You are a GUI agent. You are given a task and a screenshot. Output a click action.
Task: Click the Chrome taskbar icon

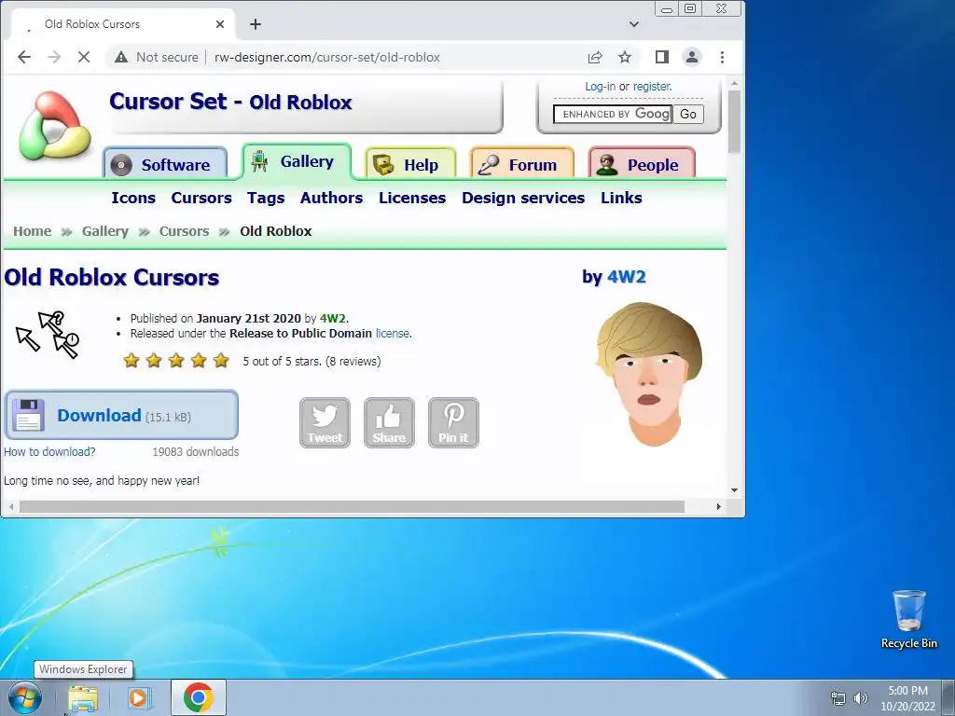(x=199, y=697)
